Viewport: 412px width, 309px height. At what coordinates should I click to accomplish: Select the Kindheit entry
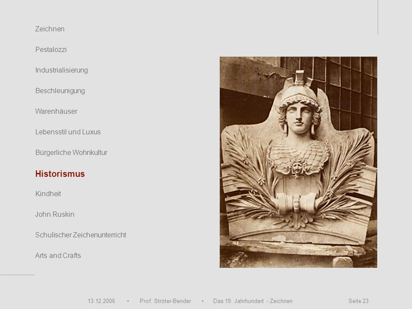click(x=48, y=194)
